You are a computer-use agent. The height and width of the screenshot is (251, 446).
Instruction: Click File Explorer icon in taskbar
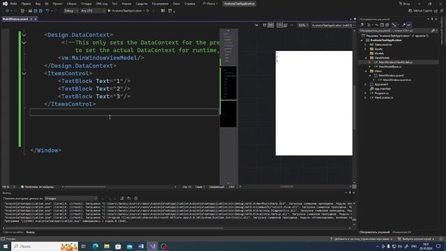point(107,246)
